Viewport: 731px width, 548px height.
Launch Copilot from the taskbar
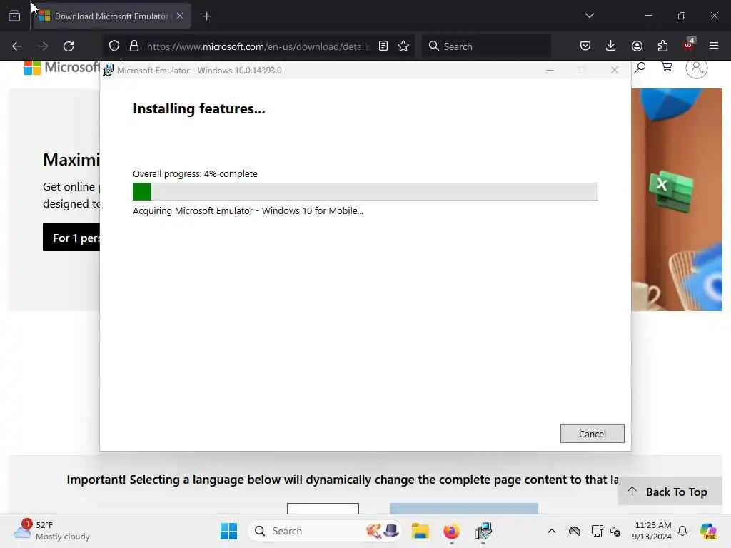[708, 531]
